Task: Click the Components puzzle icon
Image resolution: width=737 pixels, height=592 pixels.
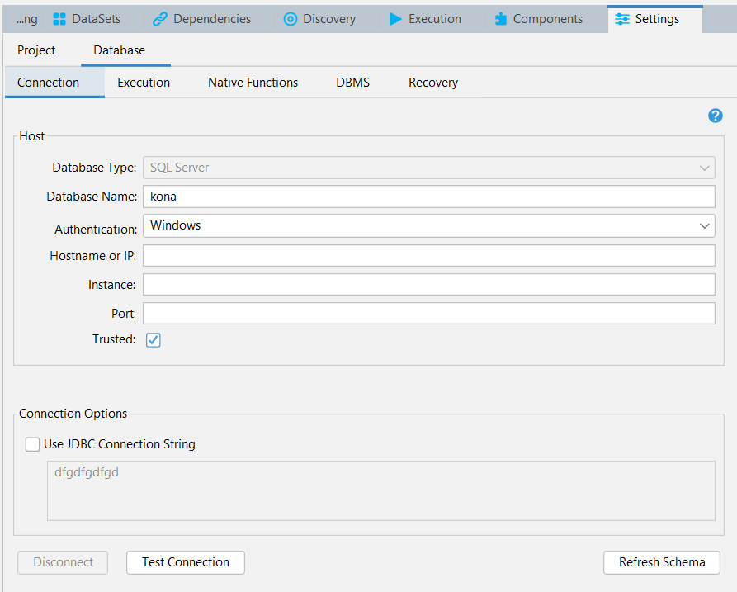Action: tap(501, 19)
